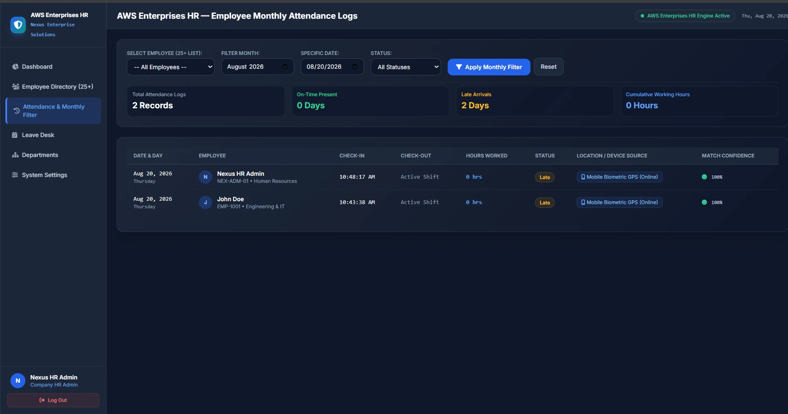The image size is (788, 414).
Task: Click the Attendance history clock icon
Action: (17, 111)
